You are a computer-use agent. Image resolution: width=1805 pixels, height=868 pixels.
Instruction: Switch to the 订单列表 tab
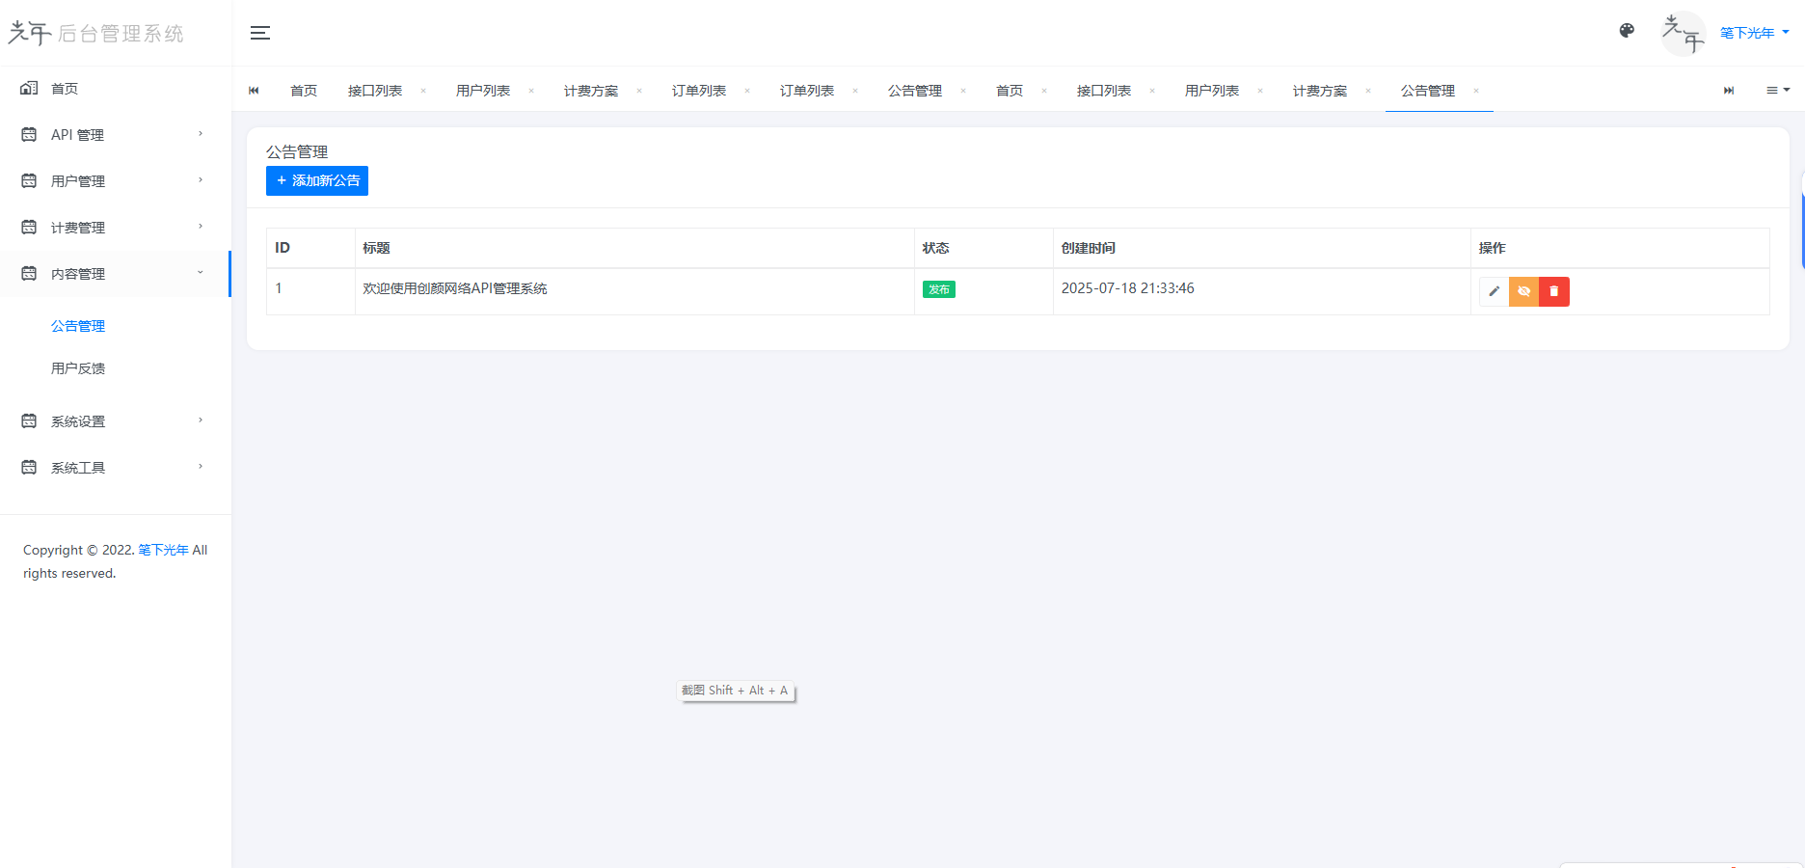click(x=699, y=90)
